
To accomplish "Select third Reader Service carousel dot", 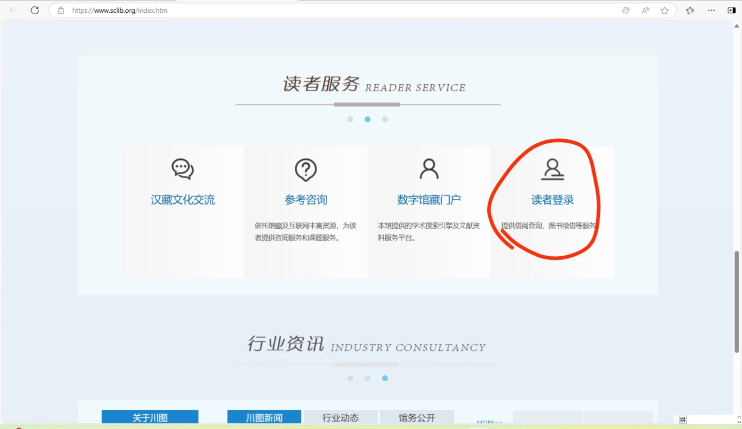I will pyautogui.click(x=385, y=119).
